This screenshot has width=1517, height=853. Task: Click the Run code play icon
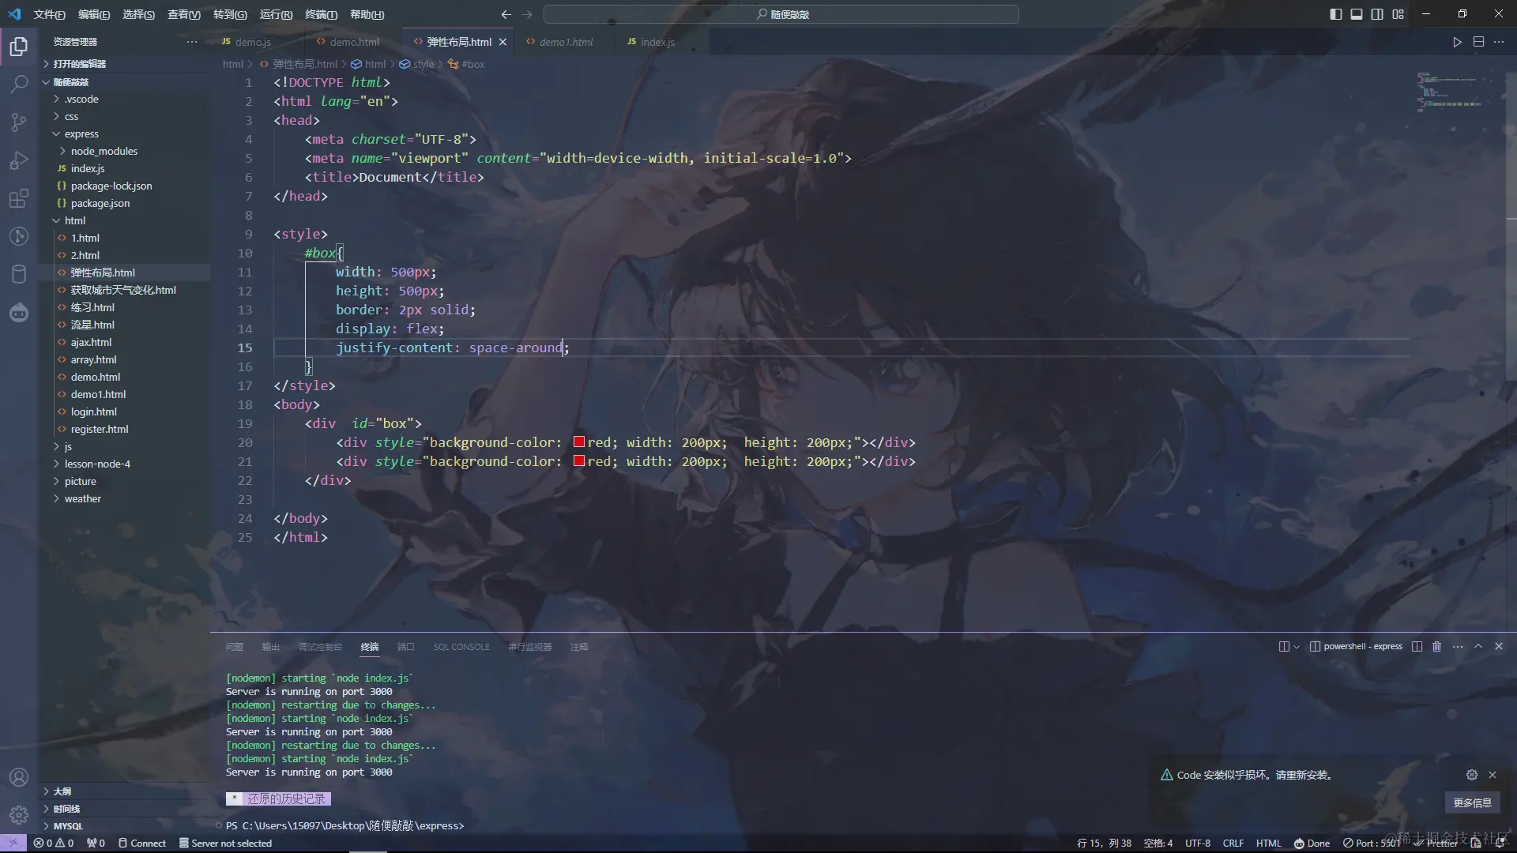1457,42
